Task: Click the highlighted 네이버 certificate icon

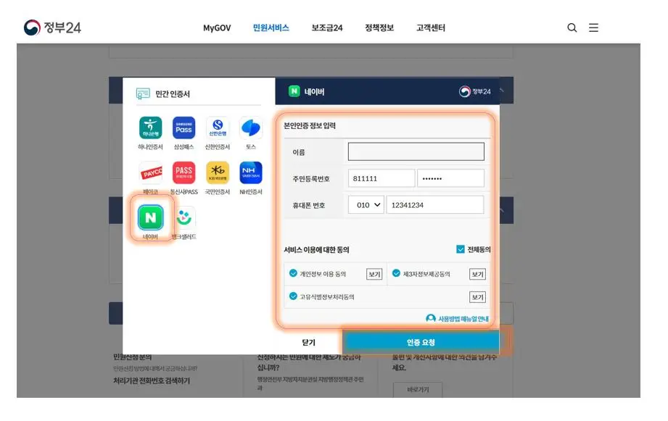Action: 149,219
